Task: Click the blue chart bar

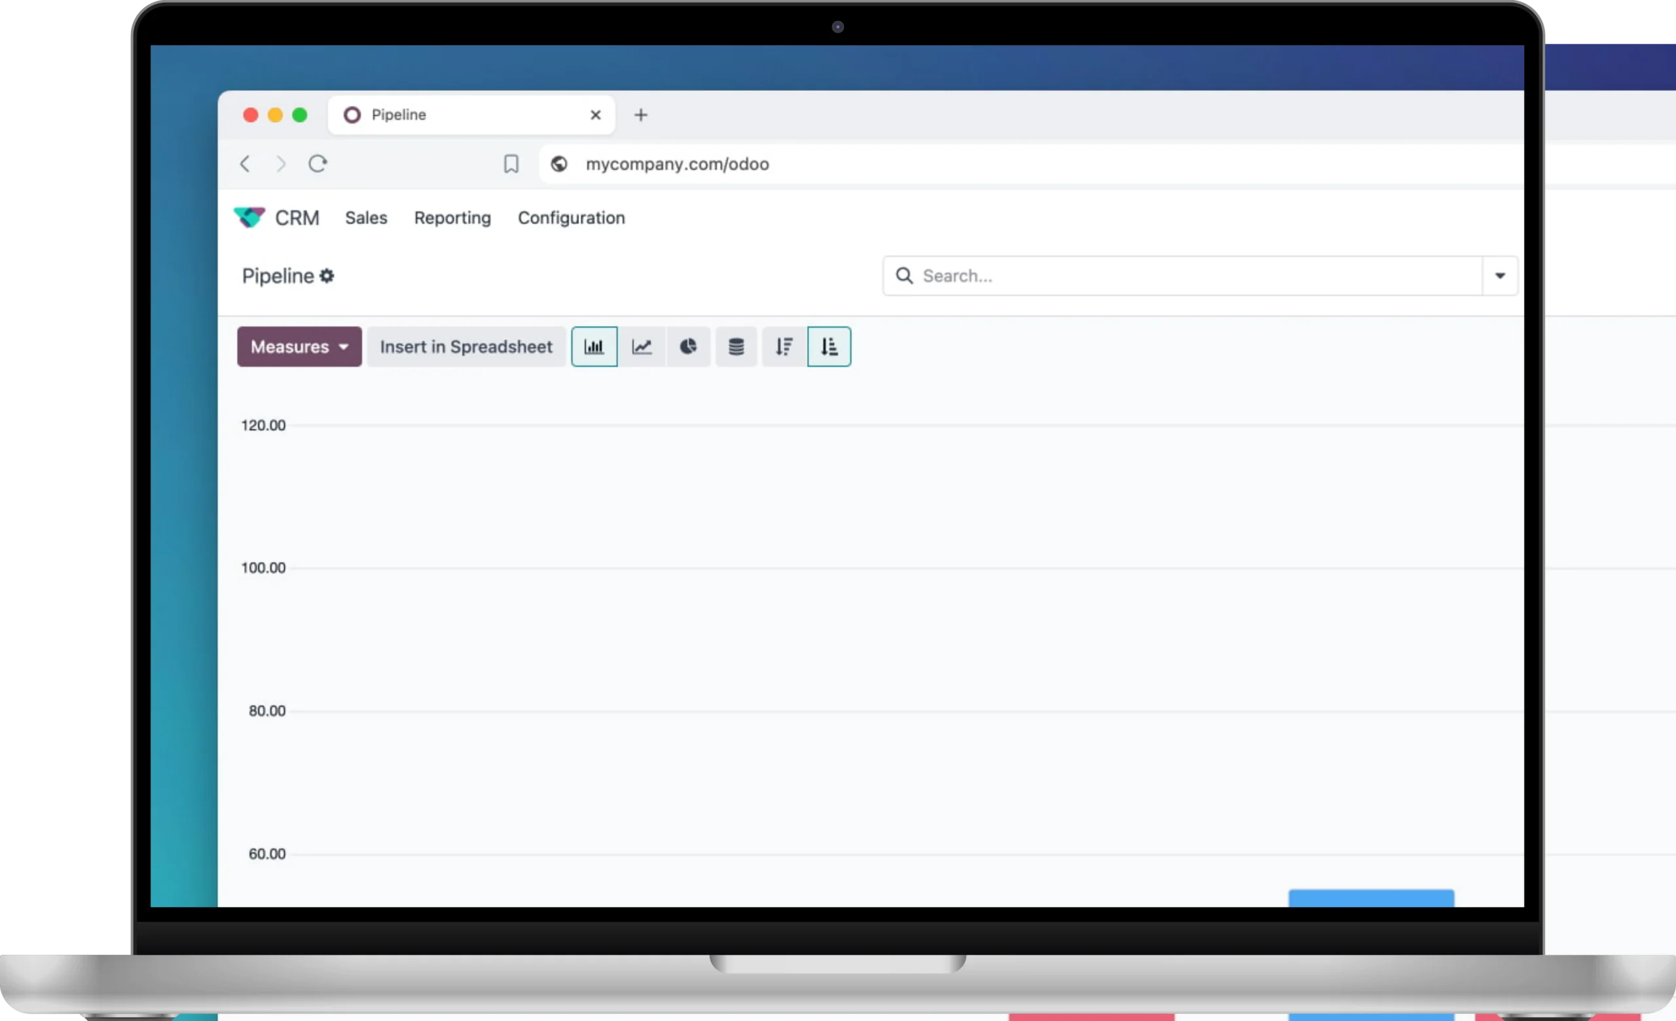Action: 1371,897
